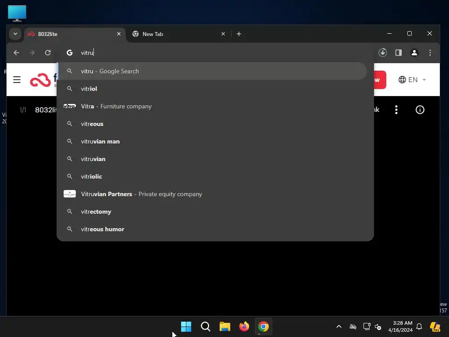
Task: Close the New Tab tab
Action: coord(223,34)
